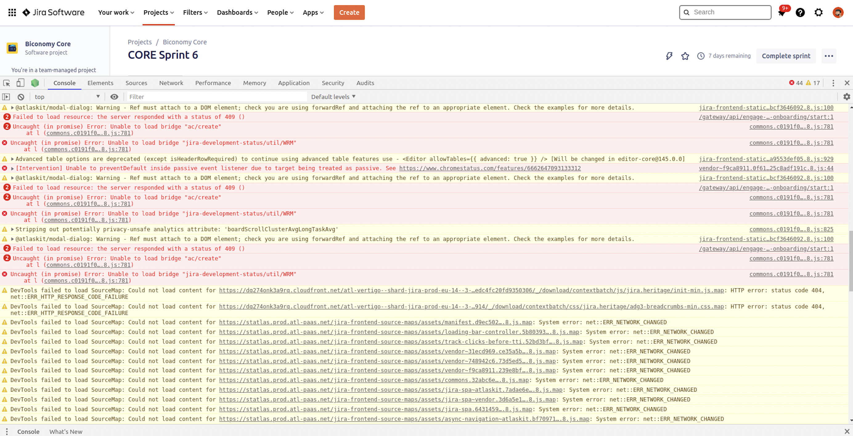The width and height of the screenshot is (853, 436).
Task: Open the Your work dropdown
Action: (116, 13)
